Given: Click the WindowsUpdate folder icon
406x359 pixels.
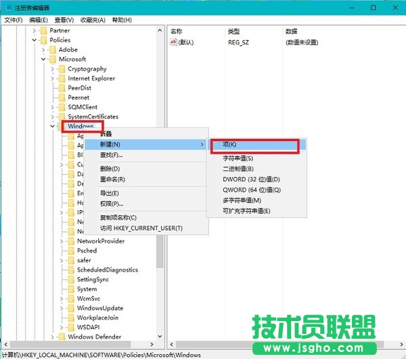Looking at the screenshot, I should [x=71, y=308].
